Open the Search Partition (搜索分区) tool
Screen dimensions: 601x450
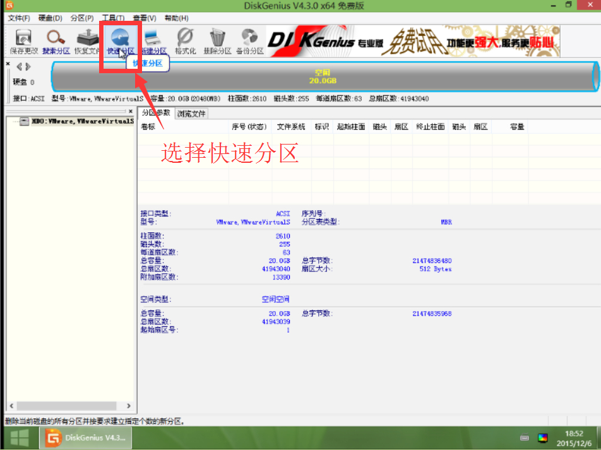[56, 42]
